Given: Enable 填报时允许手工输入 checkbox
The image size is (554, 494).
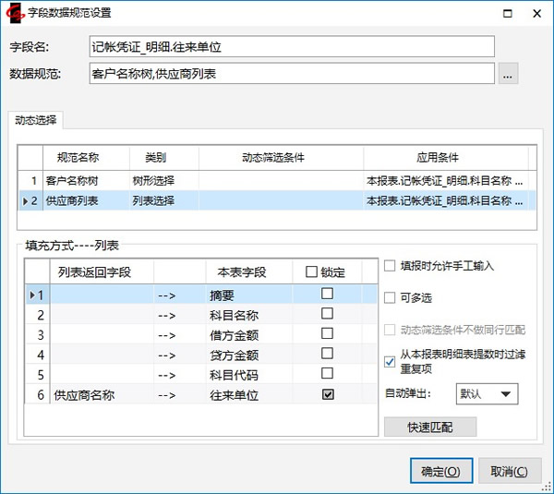Looking at the screenshot, I should click(x=390, y=267).
